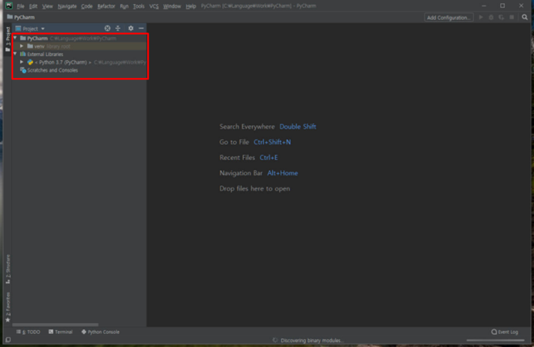Viewport: 534px width, 347px height.
Task: Open the Terminal tool window tab
Action: [x=60, y=332]
